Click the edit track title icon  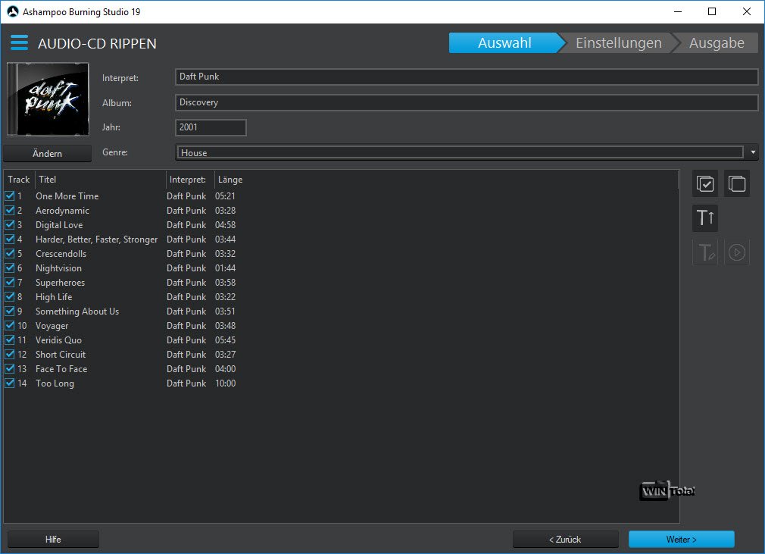pos(705,252)
